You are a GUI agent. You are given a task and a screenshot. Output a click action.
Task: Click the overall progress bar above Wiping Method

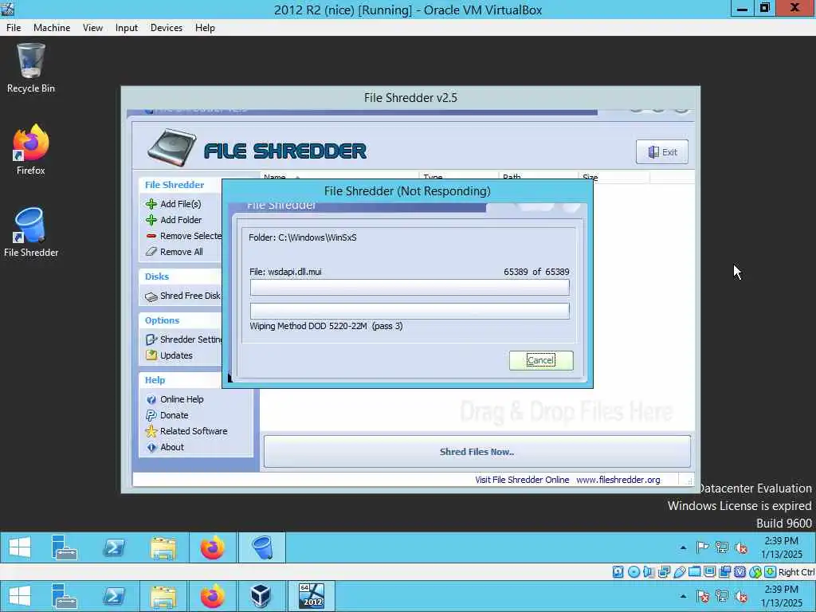click(x=410, y=312)
